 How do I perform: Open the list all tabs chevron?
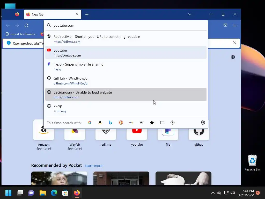[x=190, y=14]
